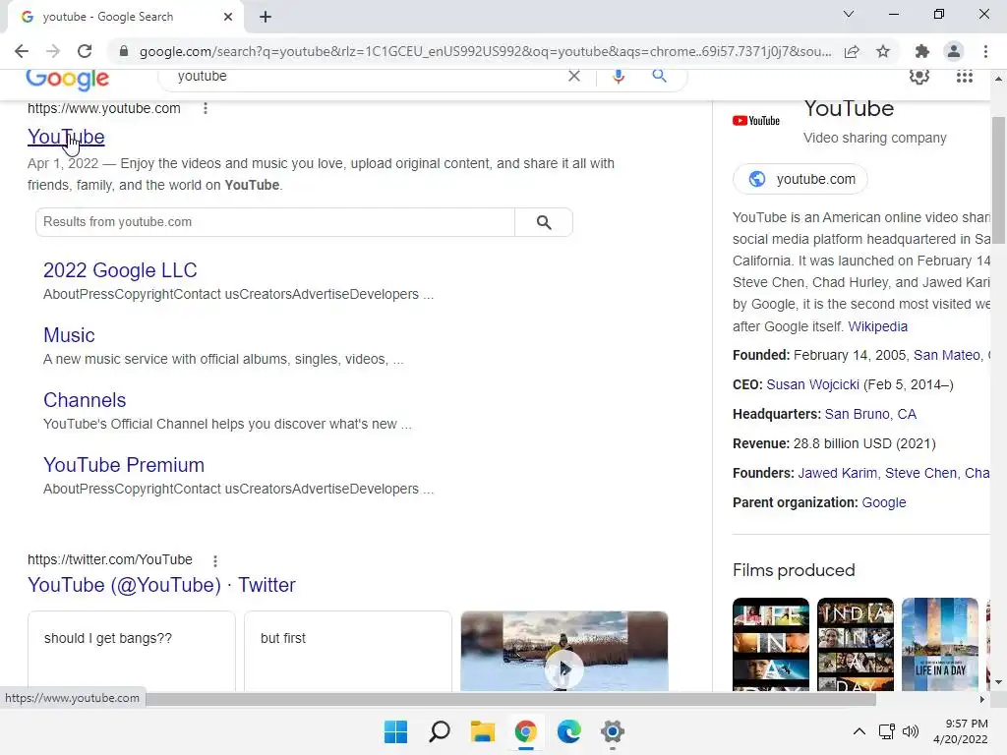Open the volume control in the tray
Viewport: 1007px width, 755px height.
tap(910, 731)
